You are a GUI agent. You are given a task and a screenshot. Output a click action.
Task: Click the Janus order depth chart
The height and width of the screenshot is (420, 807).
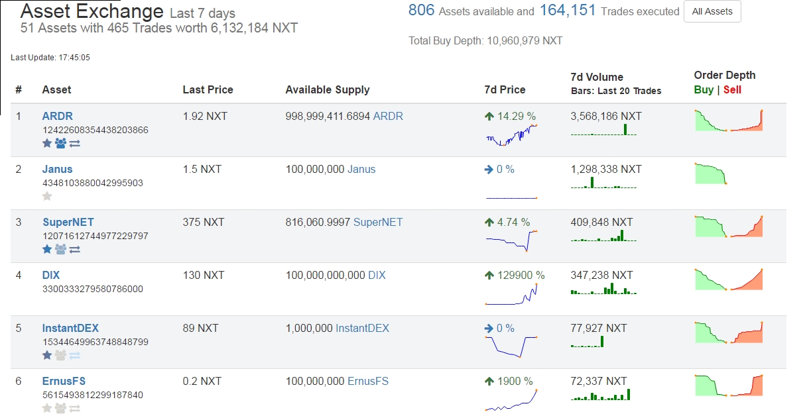click(711, 173)
